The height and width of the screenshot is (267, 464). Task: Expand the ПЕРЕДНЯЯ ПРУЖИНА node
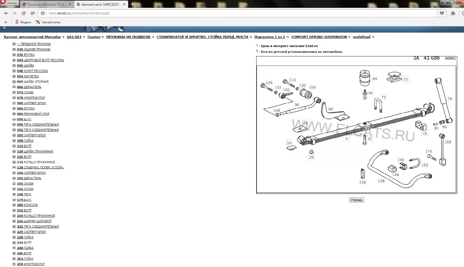point(14,44)
